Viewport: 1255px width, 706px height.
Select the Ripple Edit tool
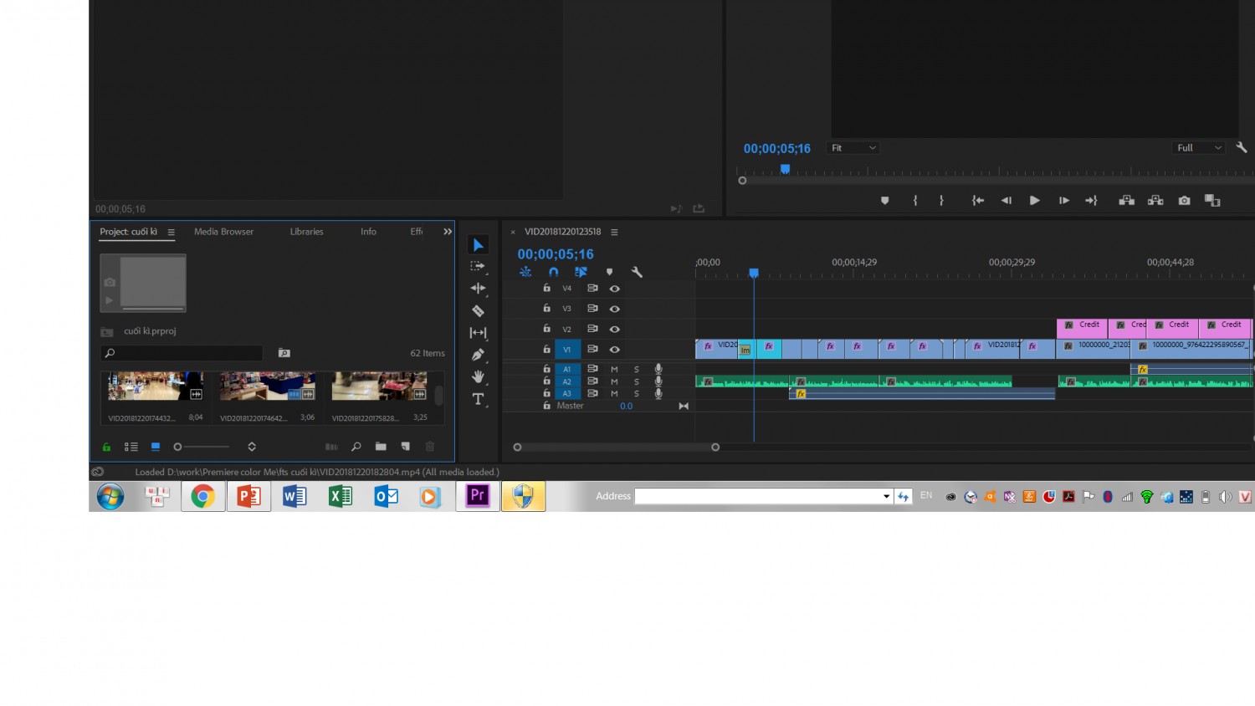pyautogui.click(x=478, y=288)
